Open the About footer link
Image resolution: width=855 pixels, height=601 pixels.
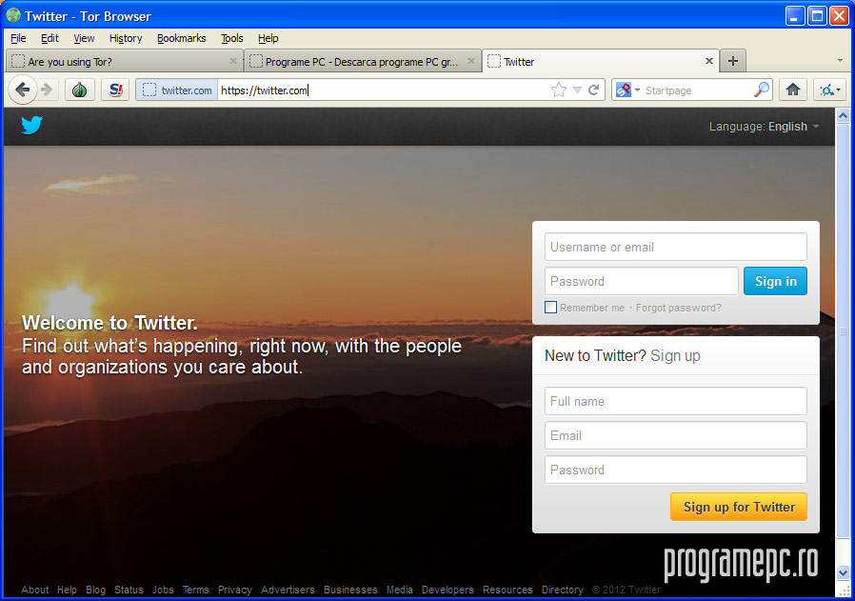35,590
